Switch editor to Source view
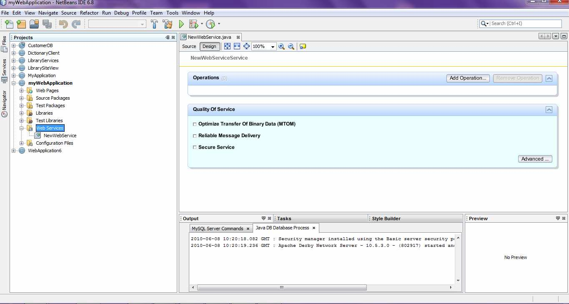Image resolution: width=569 pixels, height=304 pixels. click(x=189, y=46)
